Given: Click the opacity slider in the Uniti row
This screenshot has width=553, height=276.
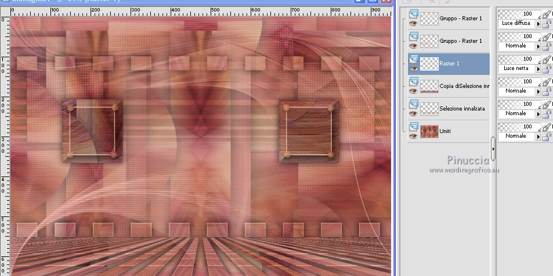Looking at the screenshot, I should pyautogui.click(x=519, y=127).
